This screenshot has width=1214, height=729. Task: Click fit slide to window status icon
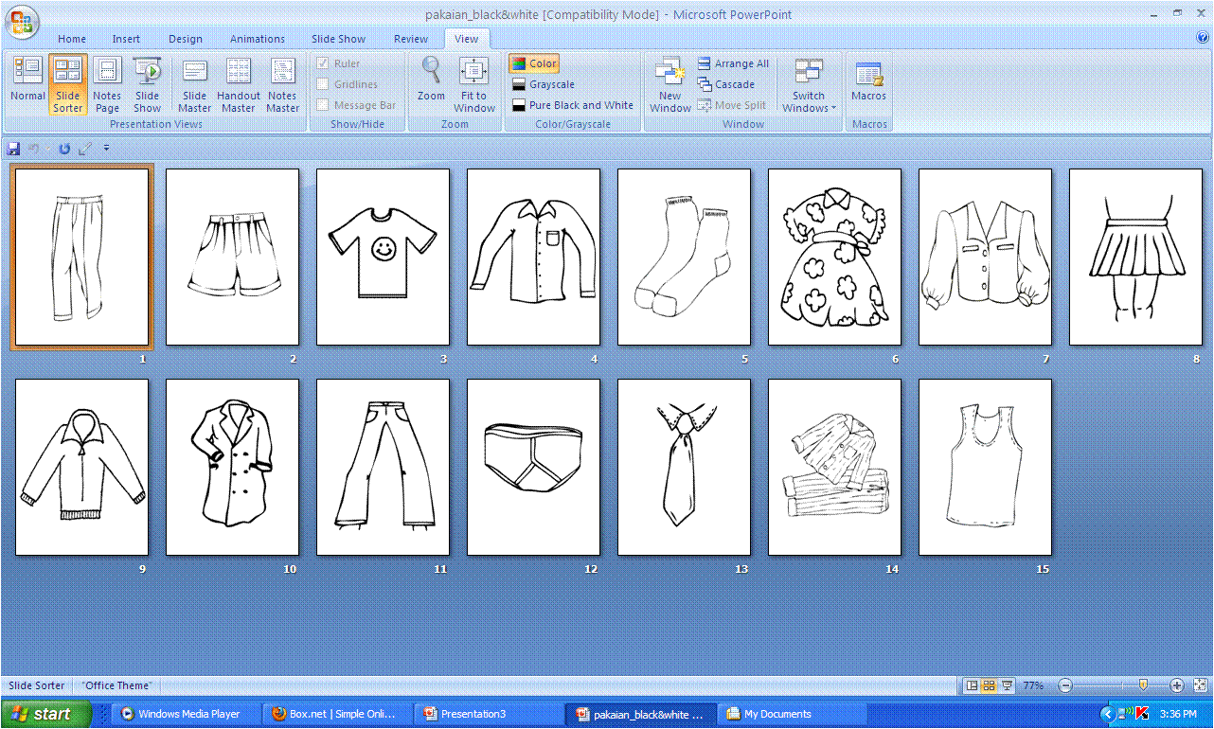(1200, 685)
